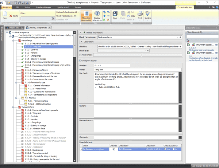The width and height of the screenshot is (219, 168).
Task: Click the Copy icon in Edit group
Action: [x=133, y=16]
